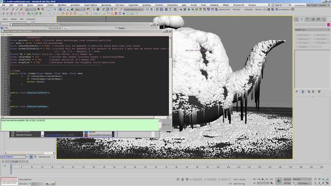
Task: Click the Add Time Tag label
Action: pos(239,184)
